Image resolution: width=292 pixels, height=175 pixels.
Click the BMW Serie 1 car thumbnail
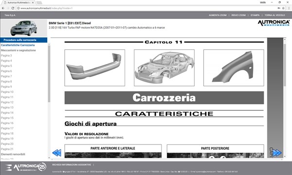(24, 28)
